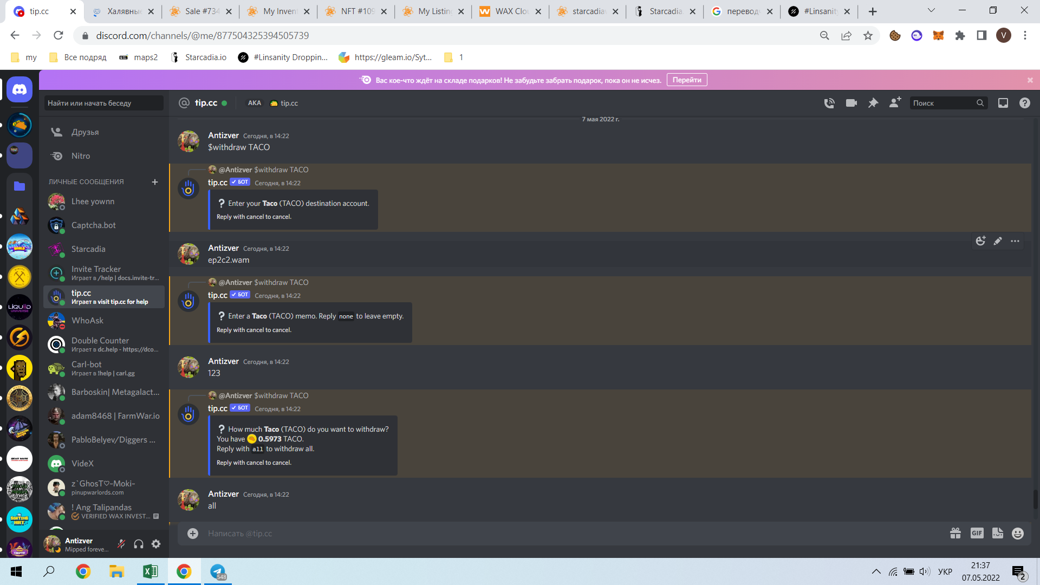This screenshot has width=1040, height=585.
Task: Open Discord help icon
Action: 1025,103
